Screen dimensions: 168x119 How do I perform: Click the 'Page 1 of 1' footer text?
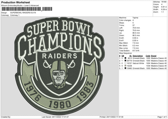pos(162,117)
